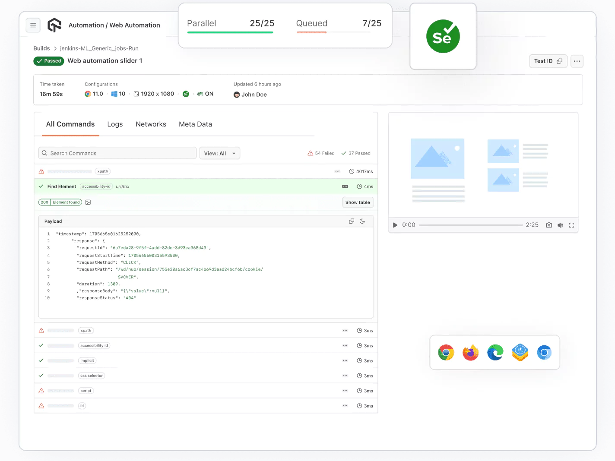This screenshot has width=615, height=461.
Task: Open the View: All dropdown
Action: pyautogui.click(x=219, y=153)
